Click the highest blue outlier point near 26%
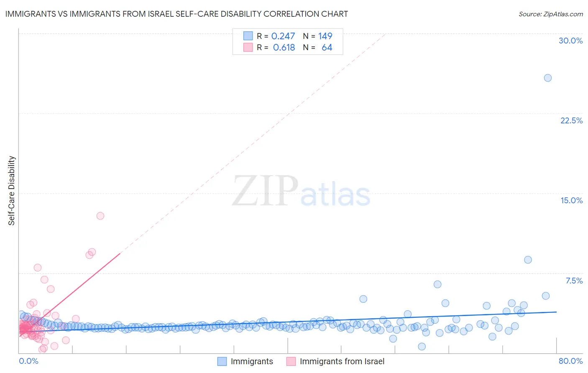Screen dimensions: 588x373 (547, 78)
